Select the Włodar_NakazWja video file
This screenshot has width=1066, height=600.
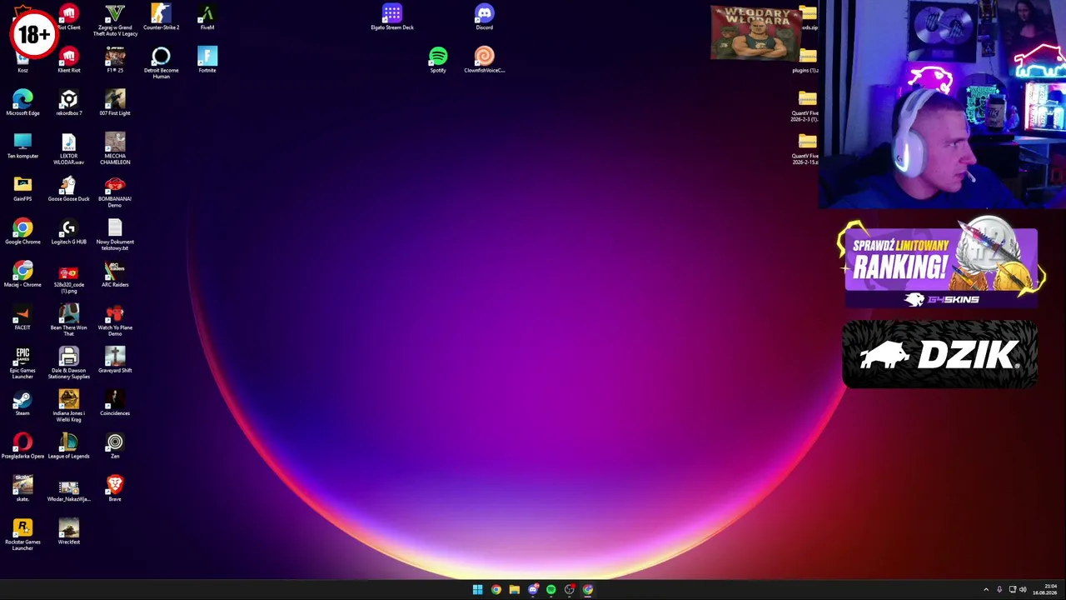pos(68,489)
